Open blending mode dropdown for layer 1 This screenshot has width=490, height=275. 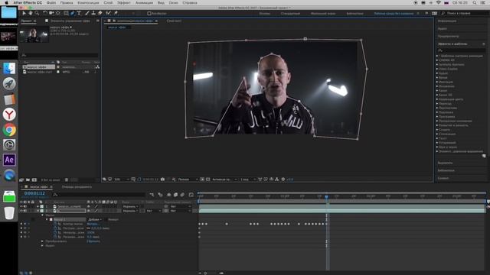click(x=130, y=206)
